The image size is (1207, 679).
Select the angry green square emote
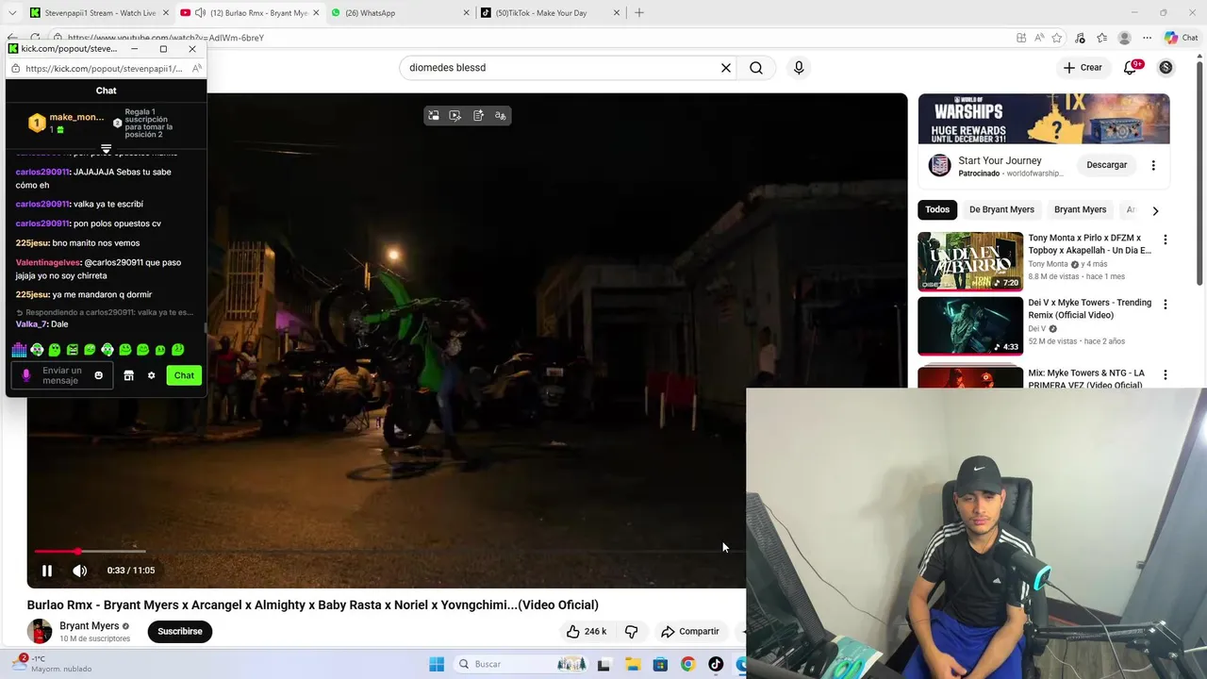pos(72,350)
